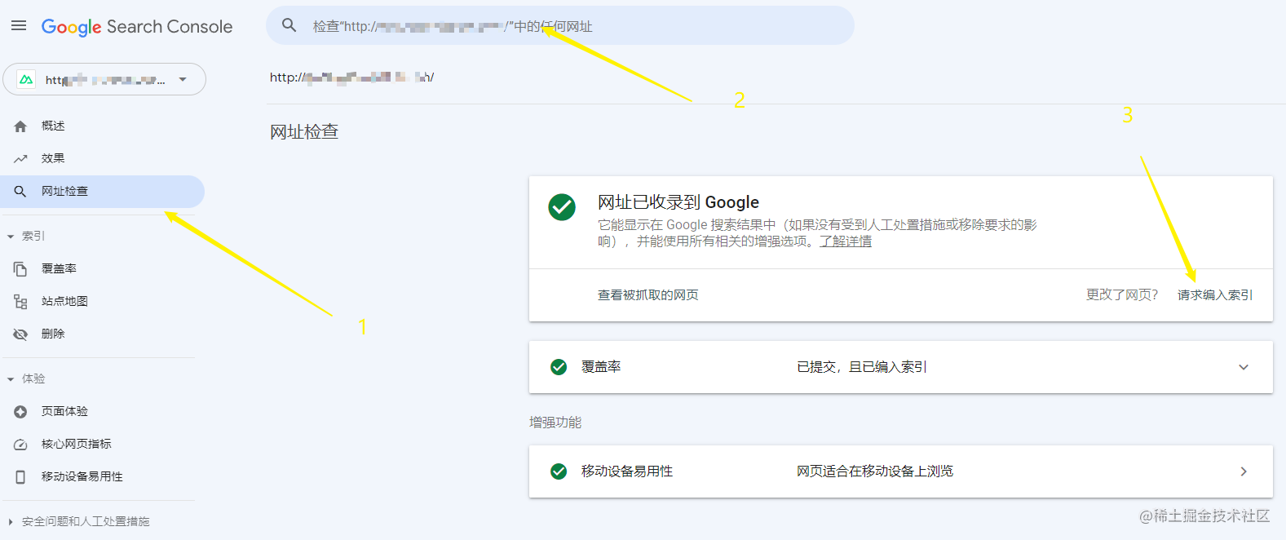
Task: Open 覆盖率 under 索引 in sidebar
Action: point(102,269)
